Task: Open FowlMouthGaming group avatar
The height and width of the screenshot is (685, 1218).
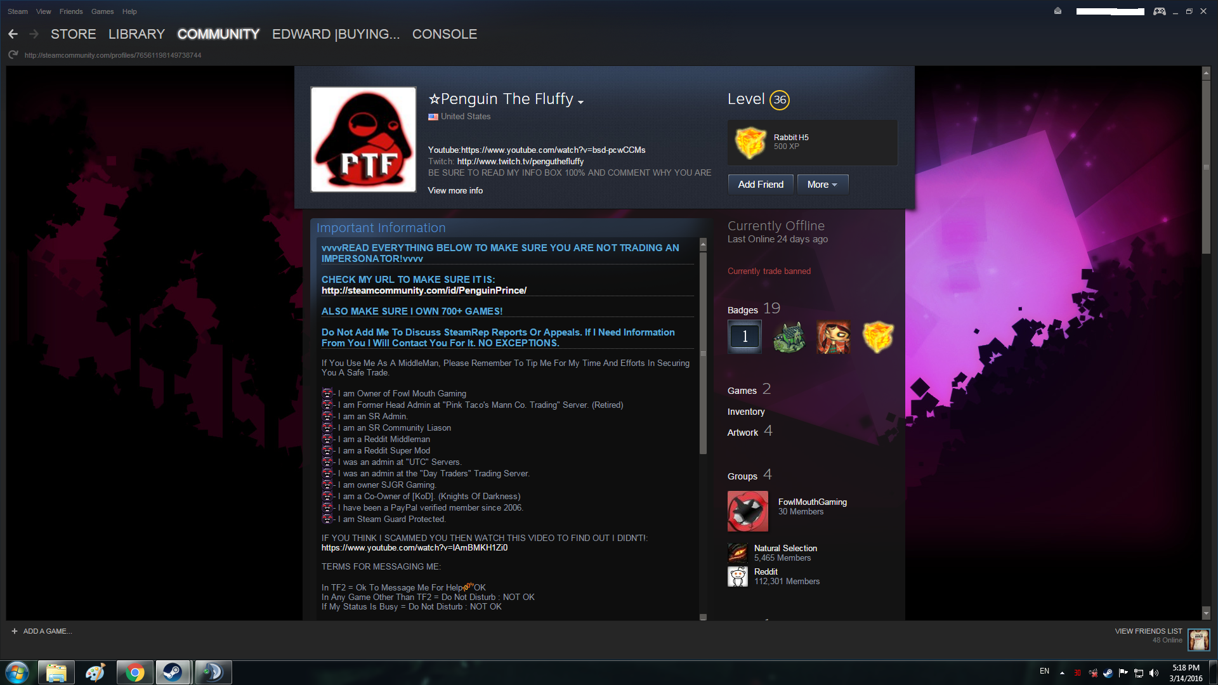Action: pos(747,511)
